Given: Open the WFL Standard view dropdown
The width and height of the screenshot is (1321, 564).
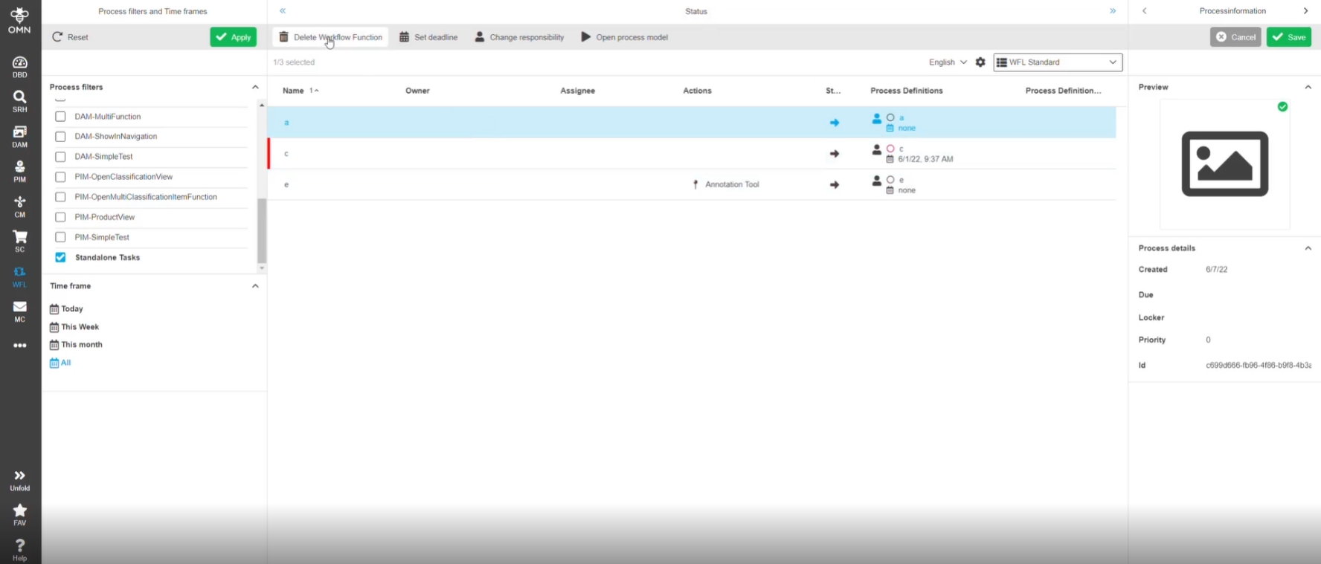Looking at the screenshot, I should [1057, 62].
